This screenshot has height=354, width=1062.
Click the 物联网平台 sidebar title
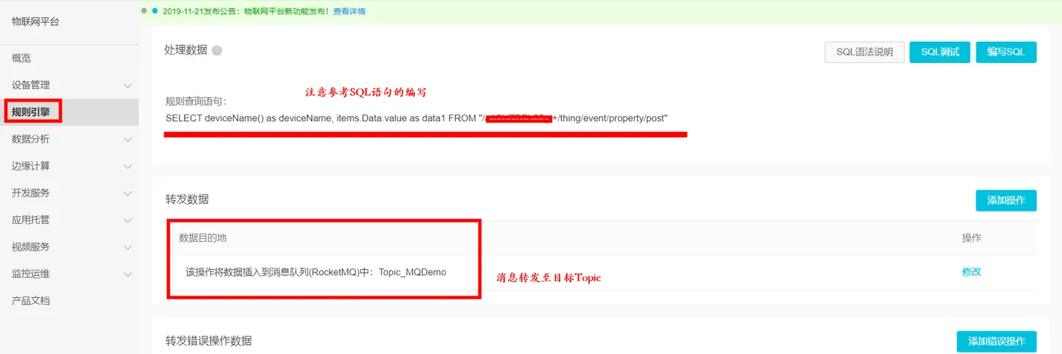point(35,21)
